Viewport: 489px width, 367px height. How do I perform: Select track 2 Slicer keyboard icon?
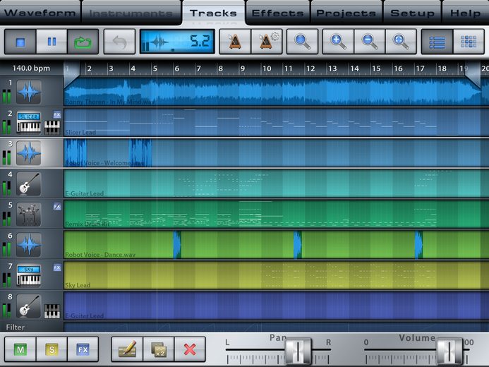click(x=29, y=123)
